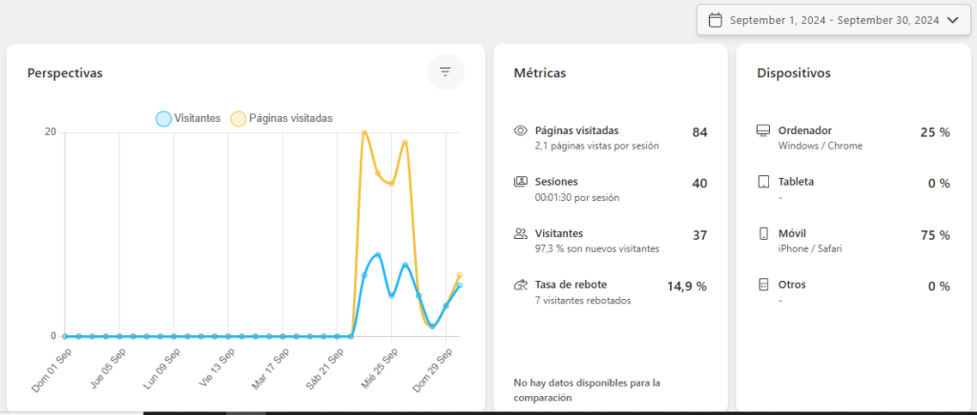This screenshot has width=977, height=415.
Task: Click the Tasa de rebote icon
Action: coord(521,285)
